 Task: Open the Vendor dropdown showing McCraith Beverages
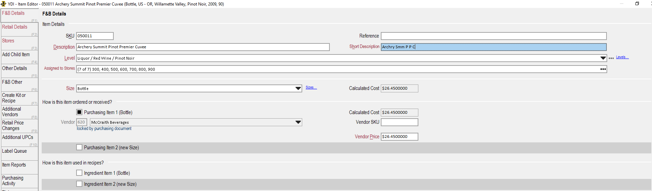[x=298, y=122]
